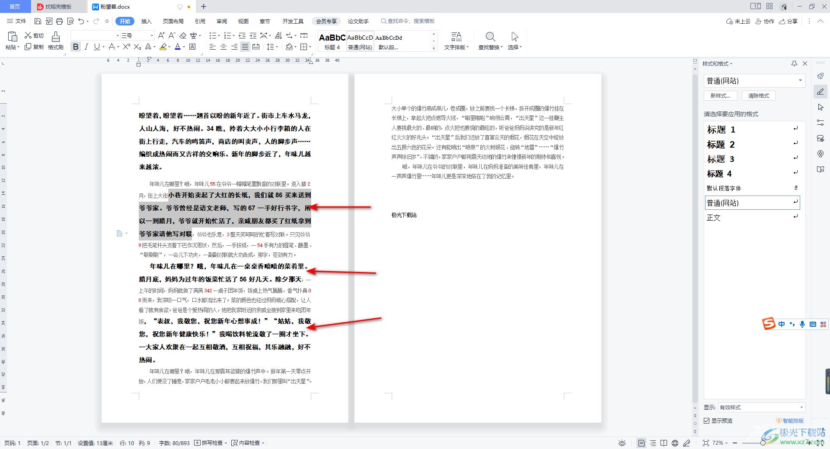Switch to the Review tab

point(222,21)
